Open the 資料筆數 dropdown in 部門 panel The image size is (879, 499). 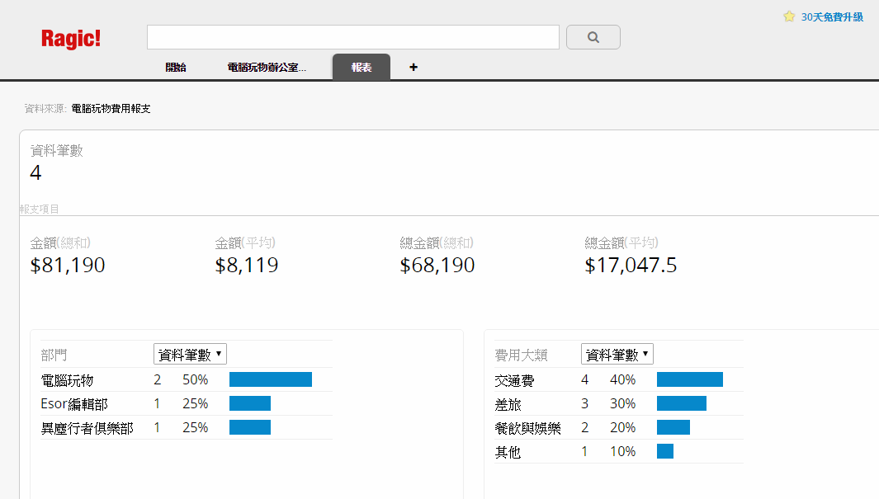tap(188, 353)
